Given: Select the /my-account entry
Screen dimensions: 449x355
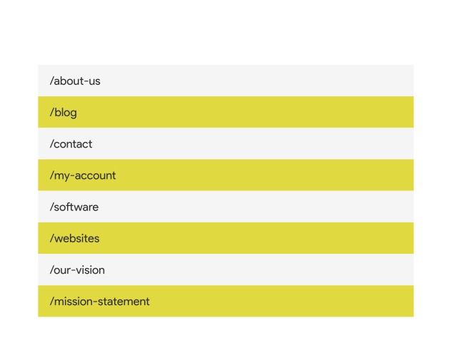Looking at the screenshot, I should click(x=226, y=175).
